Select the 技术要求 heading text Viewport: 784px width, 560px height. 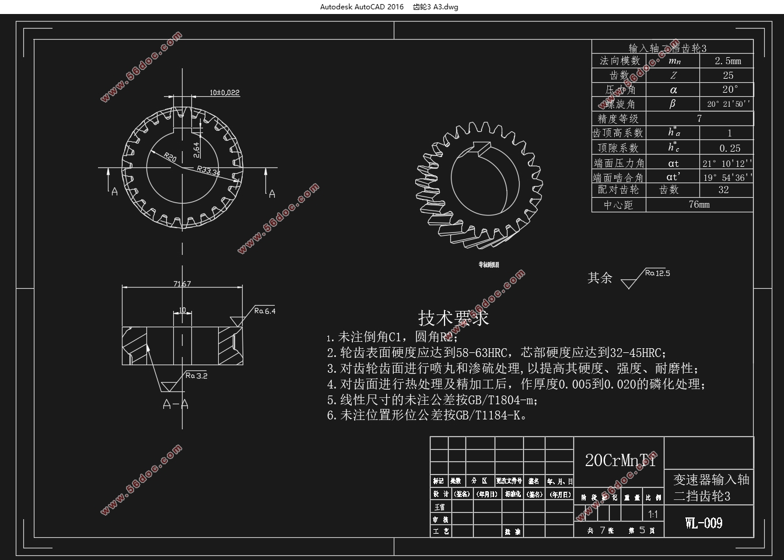(x=453, y=318)
